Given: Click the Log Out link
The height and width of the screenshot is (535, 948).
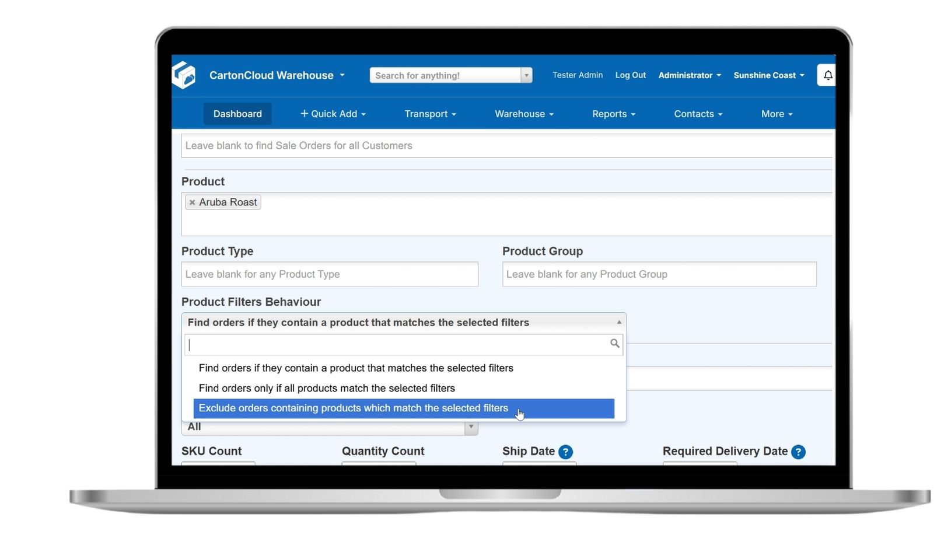Looking at the screenshot, I should tap(631, 75).
